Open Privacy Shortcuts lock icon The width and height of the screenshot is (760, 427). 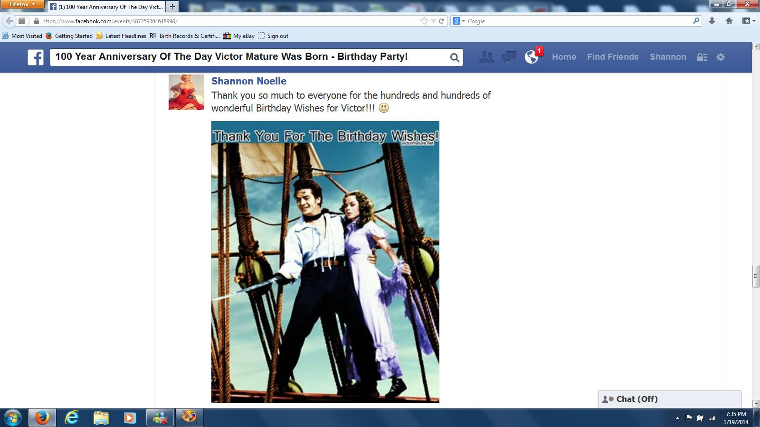(x=702, y=57)
